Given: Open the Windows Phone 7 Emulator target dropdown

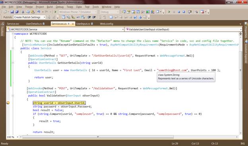Looking at the screenshot, I should pyautogui.click(x=96, y=12).
